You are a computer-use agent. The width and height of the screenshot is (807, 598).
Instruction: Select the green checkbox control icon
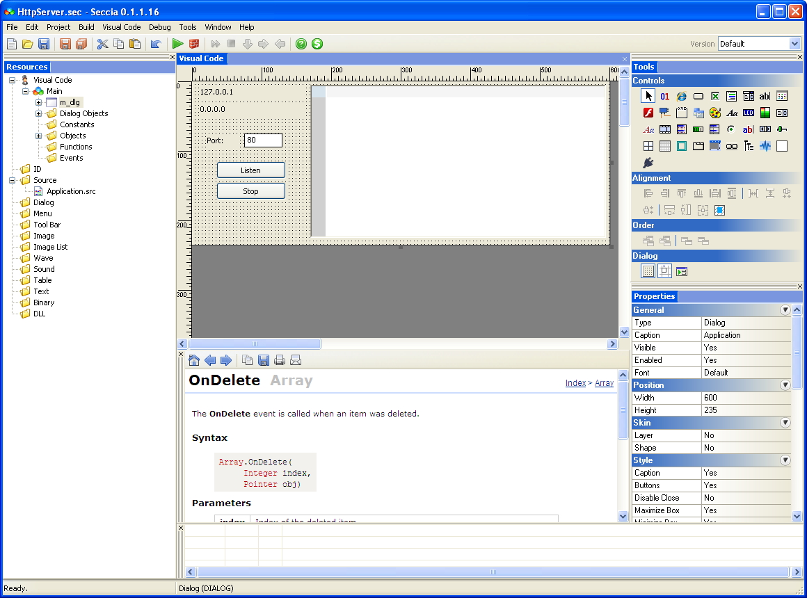point(715,96)
